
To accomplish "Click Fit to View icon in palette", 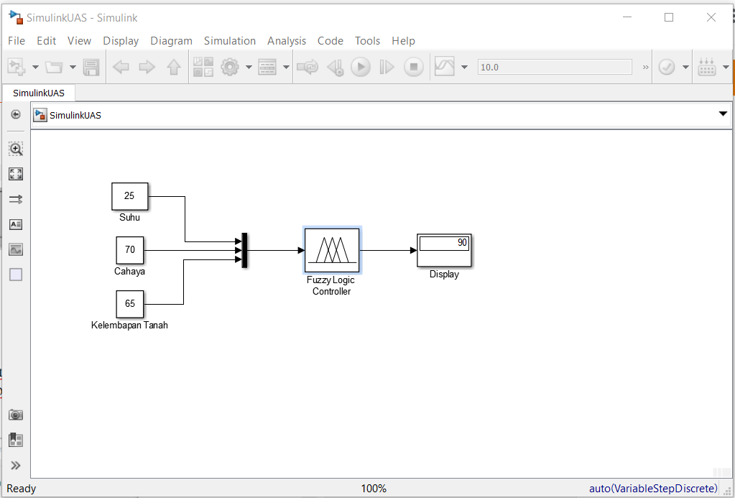I will tap(16, 174).
